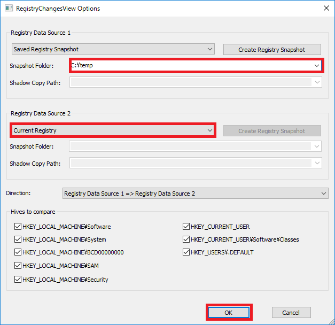Click the RegistryChangesView title bar icon
The height and width of the screenshot is (325, 335).
[x=9, y=9]
